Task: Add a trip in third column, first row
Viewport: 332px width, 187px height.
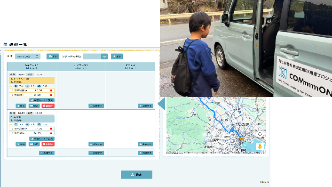Action: tap(145, 106)
